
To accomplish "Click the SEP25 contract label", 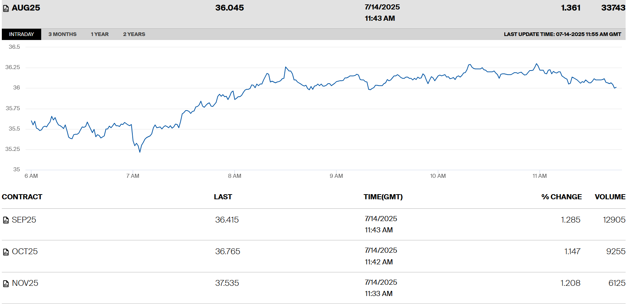I will pyautogui.click(x=24, y=220).
